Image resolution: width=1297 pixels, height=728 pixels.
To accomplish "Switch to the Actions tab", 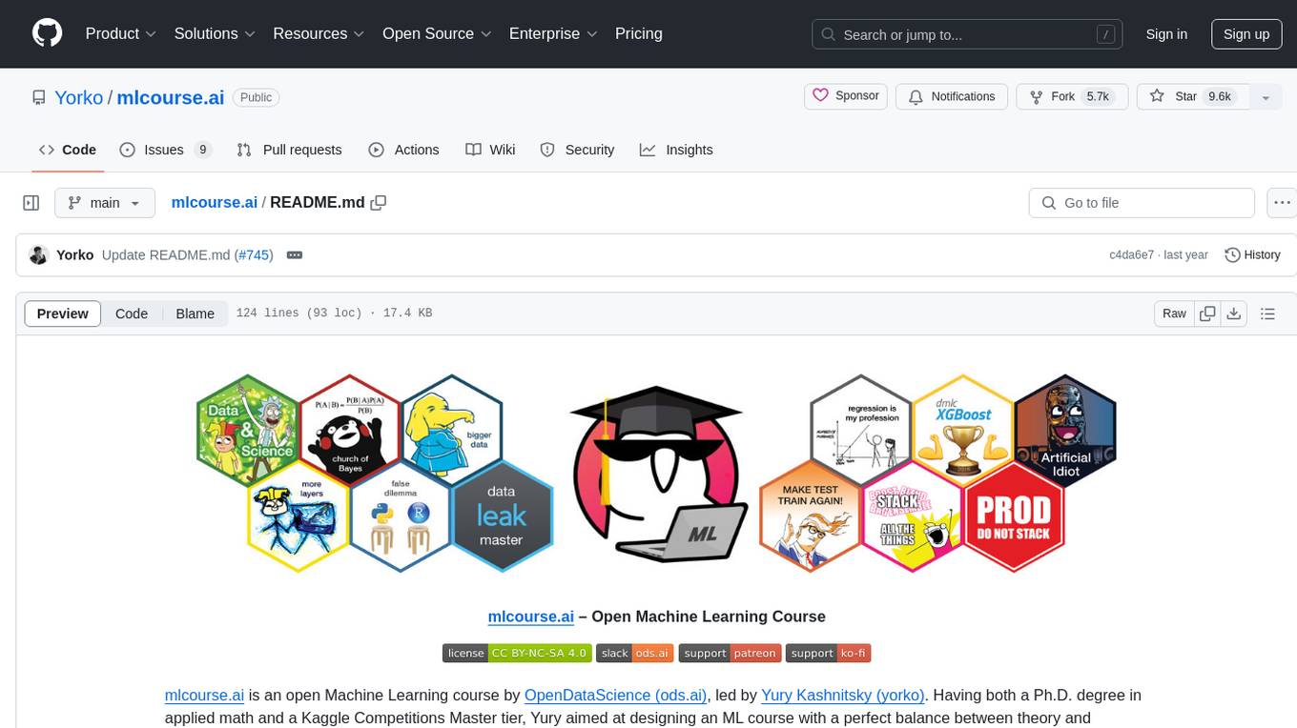I will coord(403,150).
